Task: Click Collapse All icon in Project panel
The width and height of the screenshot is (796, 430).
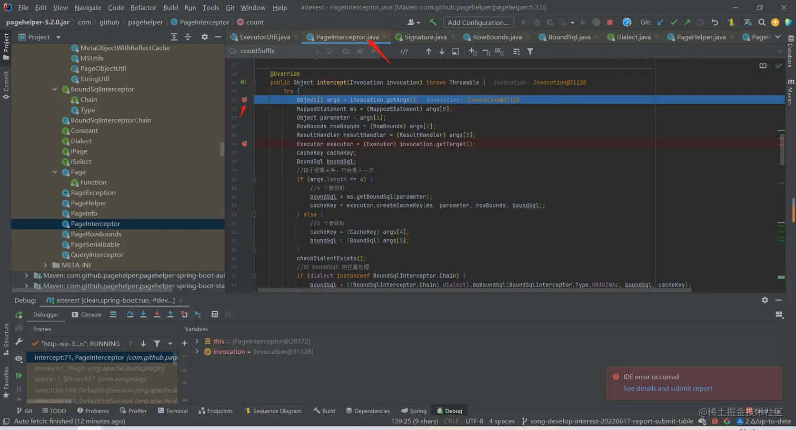Action: [x=188, y=37]
